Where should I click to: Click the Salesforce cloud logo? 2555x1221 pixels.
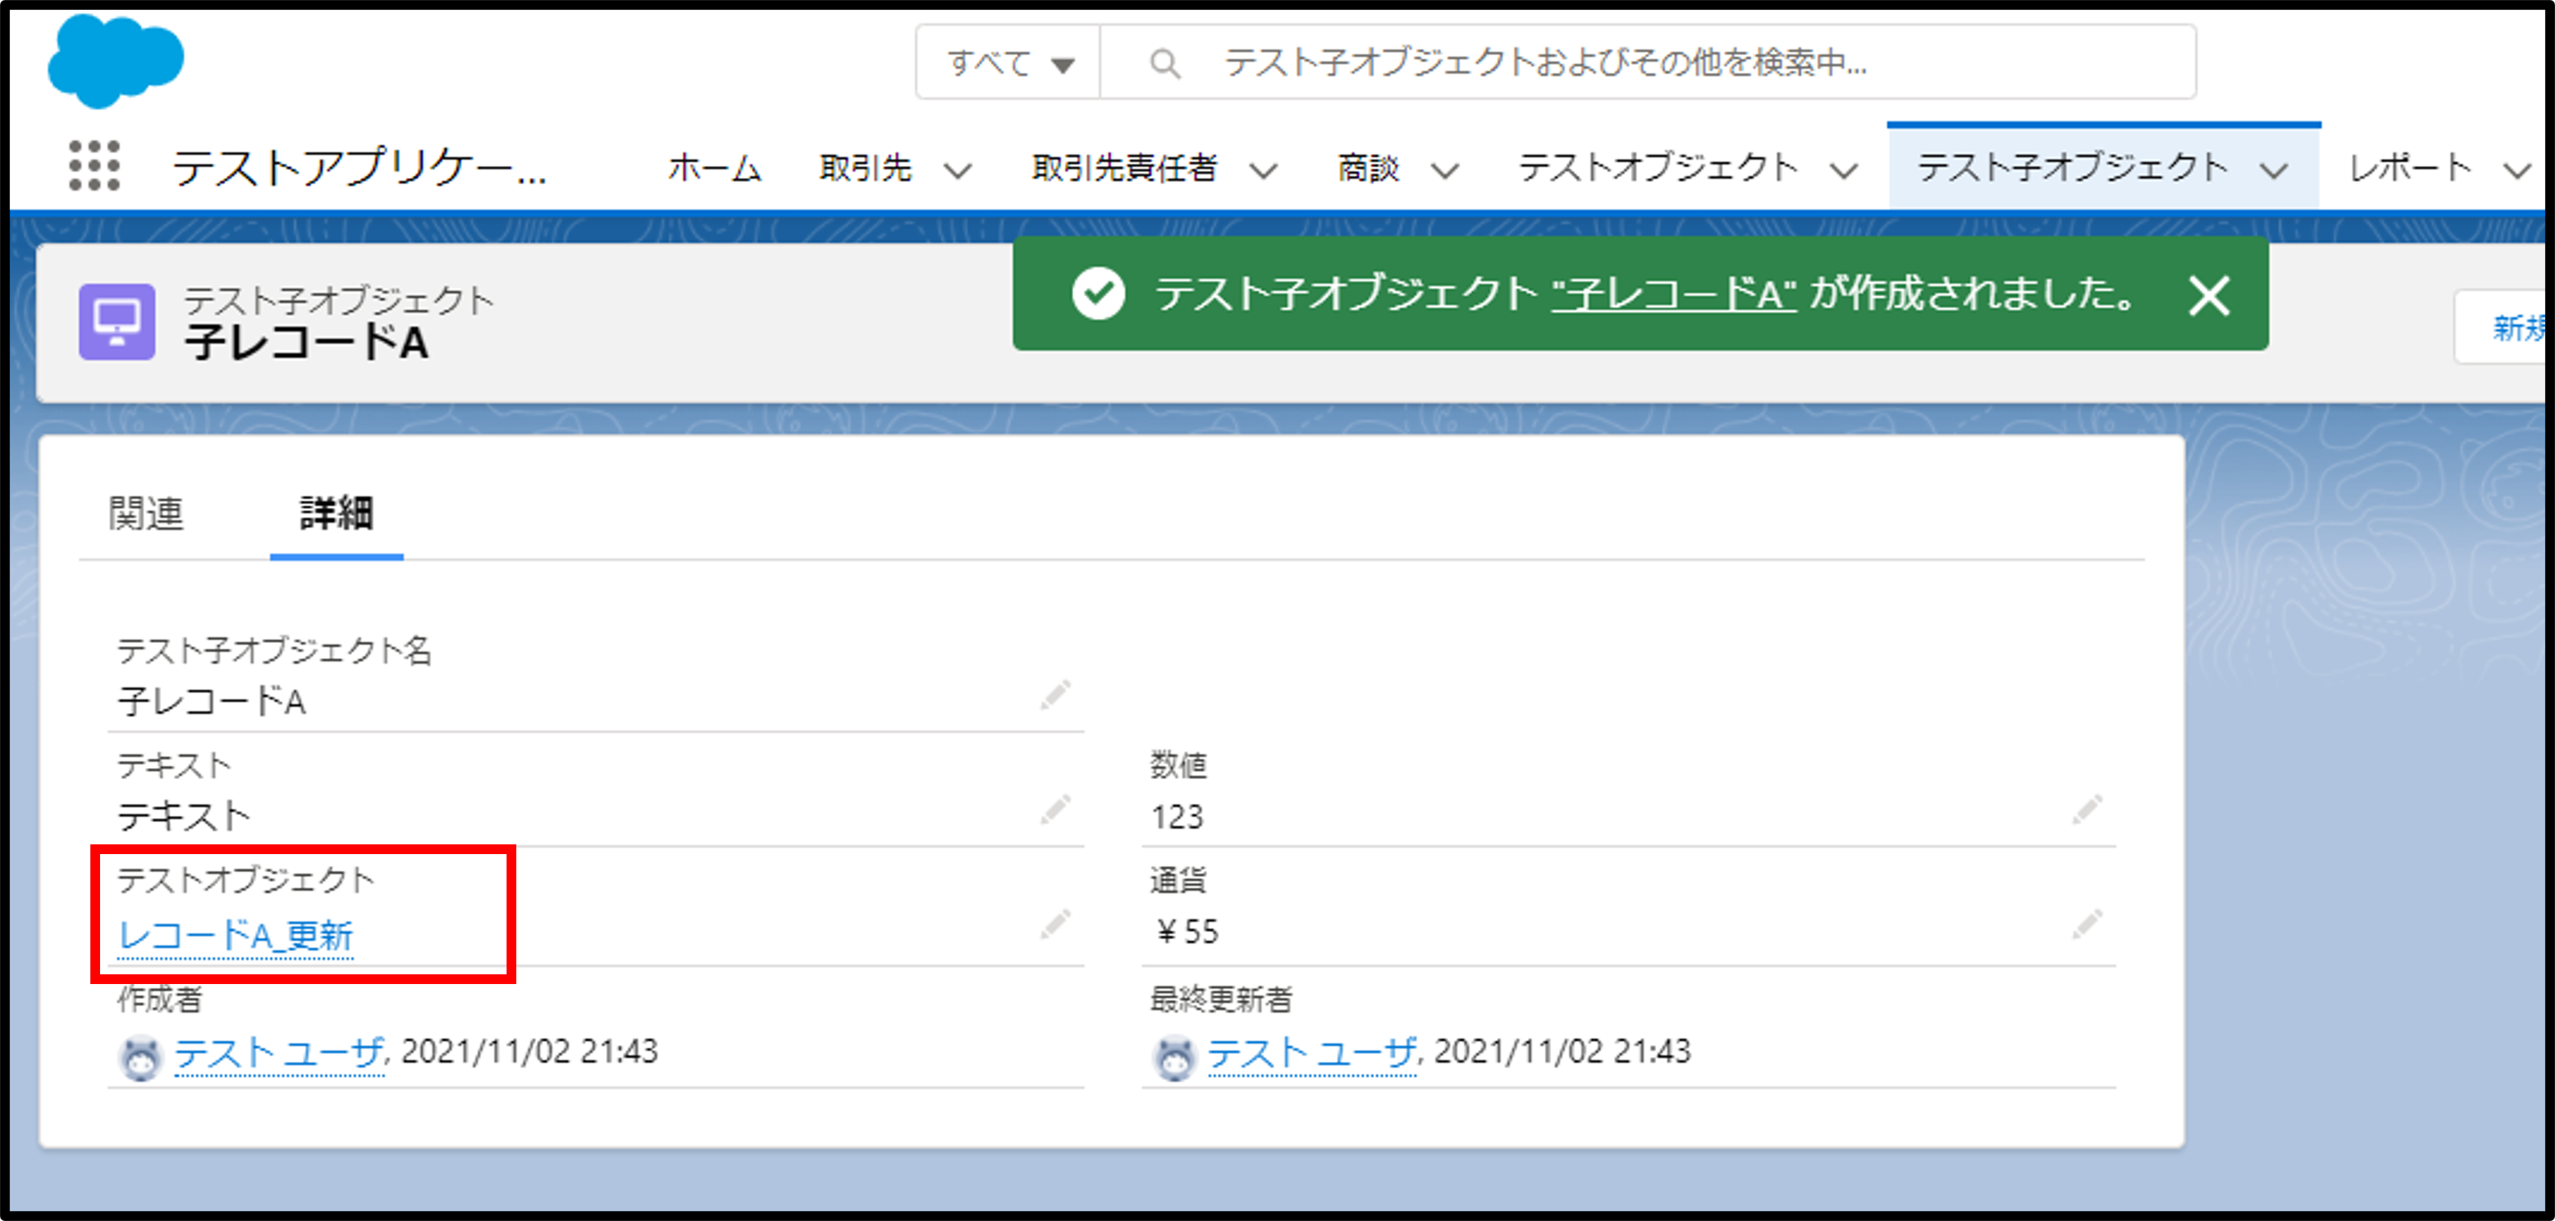[x=116, y=60]
